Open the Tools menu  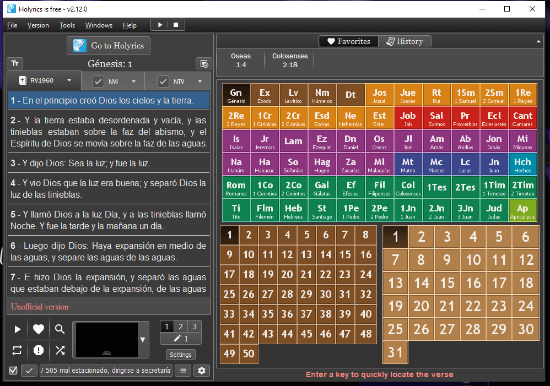point(67,25)
